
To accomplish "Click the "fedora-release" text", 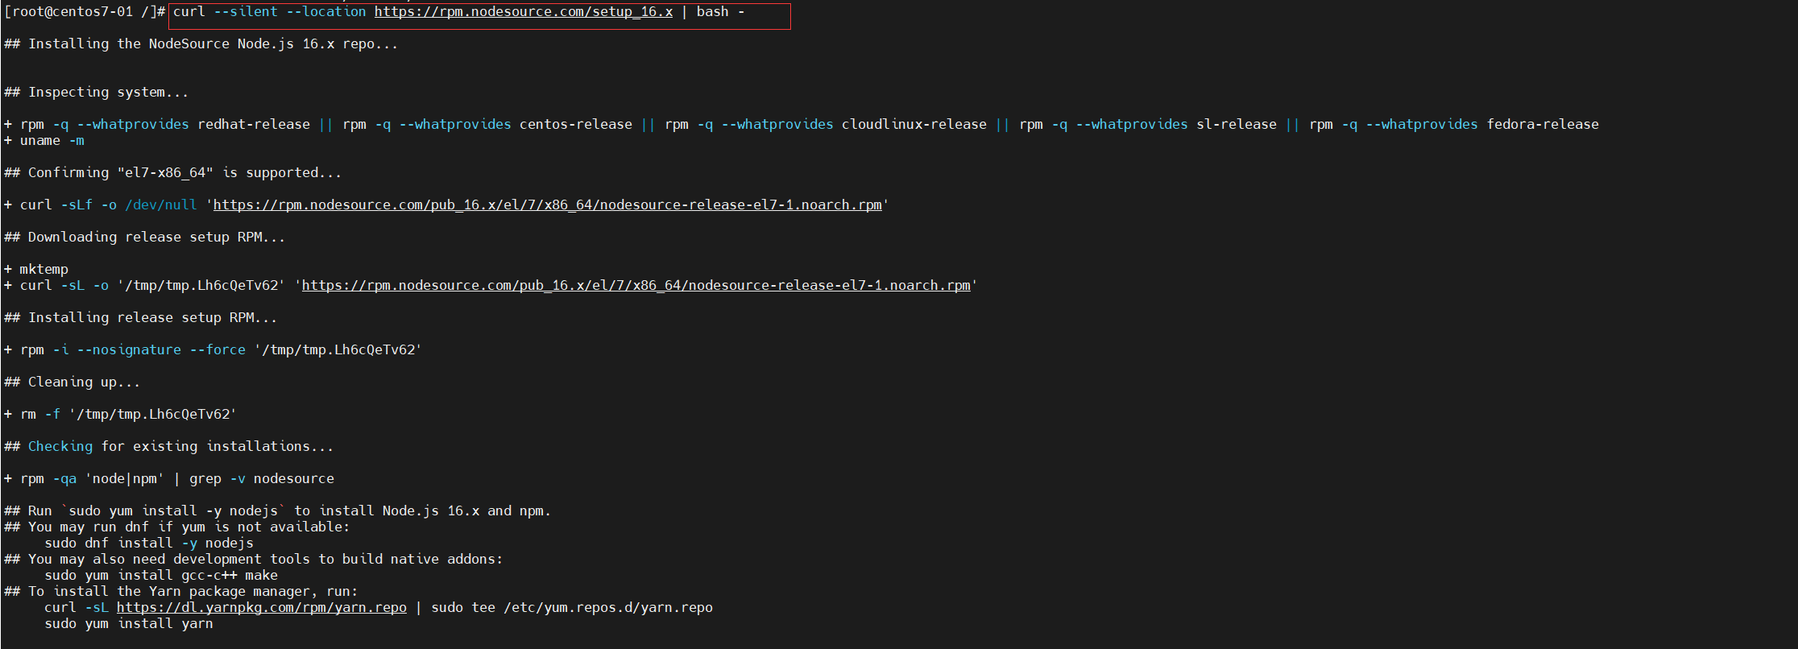I will (1543, 125).
